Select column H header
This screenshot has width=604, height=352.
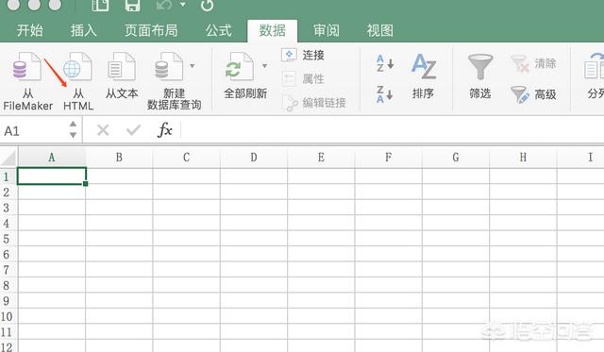[x=523, y=158]
